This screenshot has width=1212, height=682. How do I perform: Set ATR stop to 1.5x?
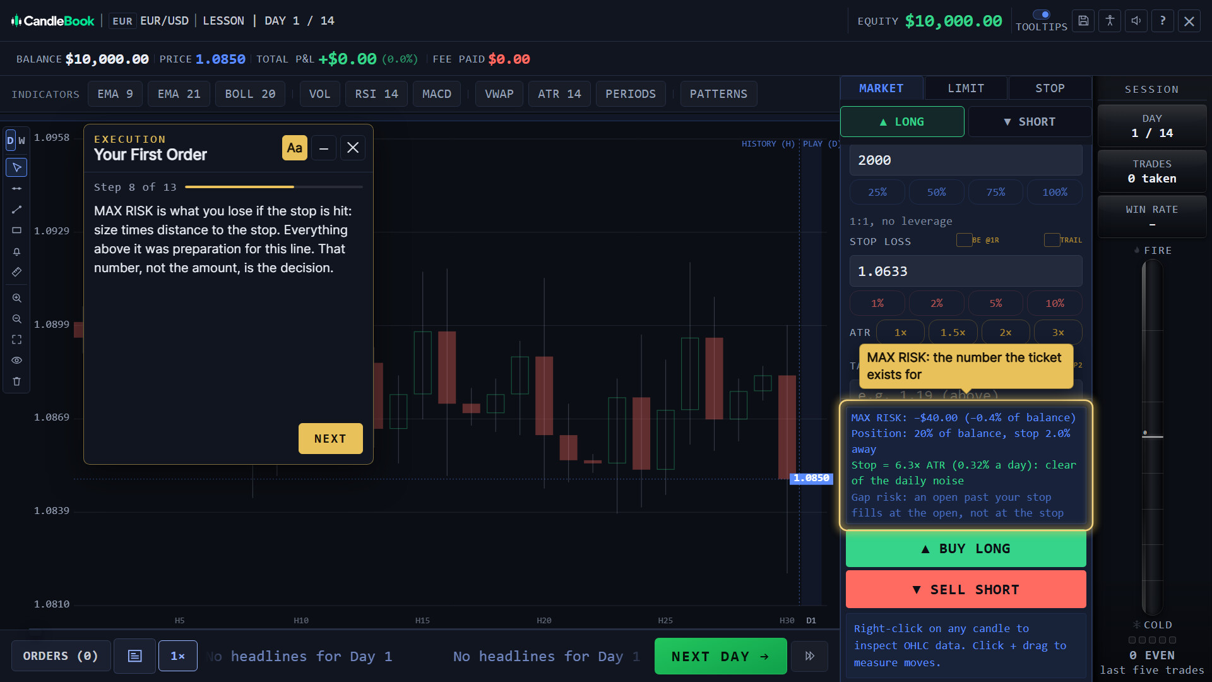point(953,332)
